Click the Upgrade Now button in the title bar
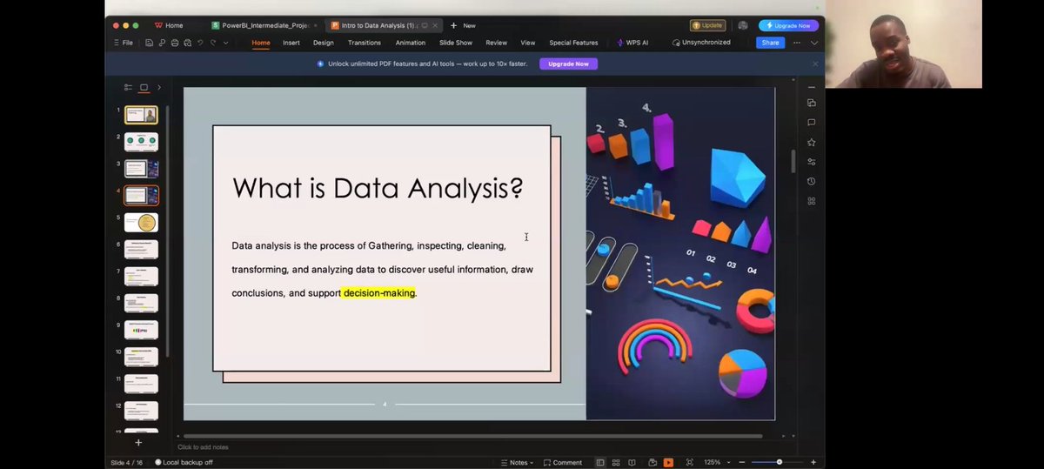This screenshot has width=1044, height=469. point(788,25)
